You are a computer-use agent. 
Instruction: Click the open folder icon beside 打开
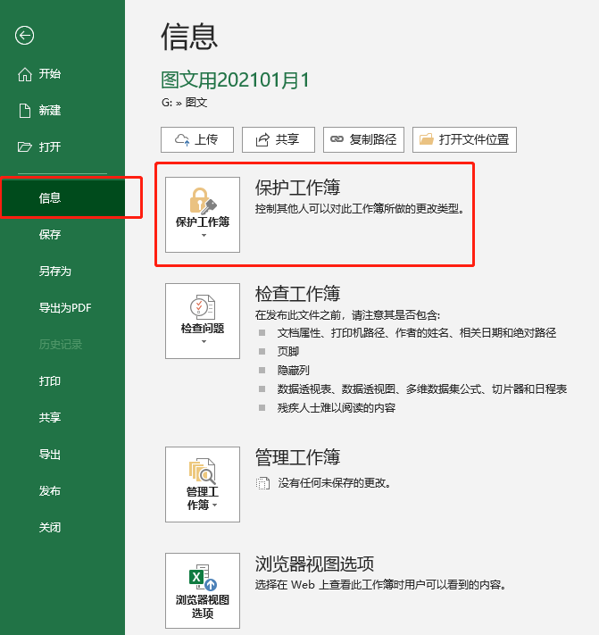coord(25,146)
